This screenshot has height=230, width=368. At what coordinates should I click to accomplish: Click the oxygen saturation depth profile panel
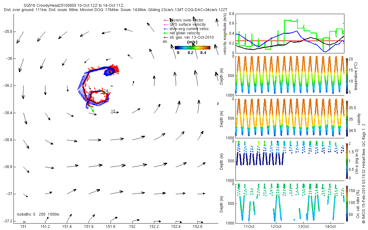tap(290, 203)
